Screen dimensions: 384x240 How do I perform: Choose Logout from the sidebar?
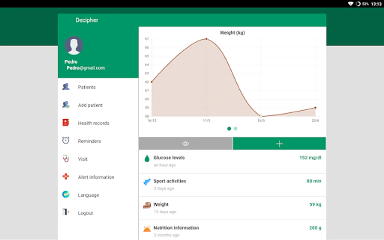coord(98,213)
